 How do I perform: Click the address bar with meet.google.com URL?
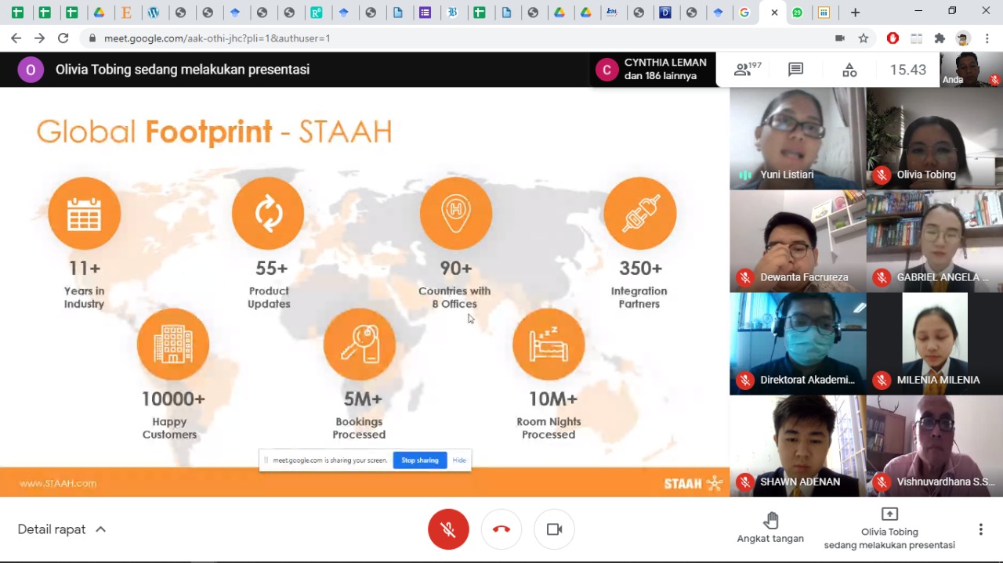(454, 38)
